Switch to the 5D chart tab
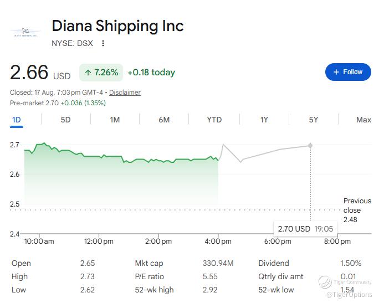 pos(65,120)
